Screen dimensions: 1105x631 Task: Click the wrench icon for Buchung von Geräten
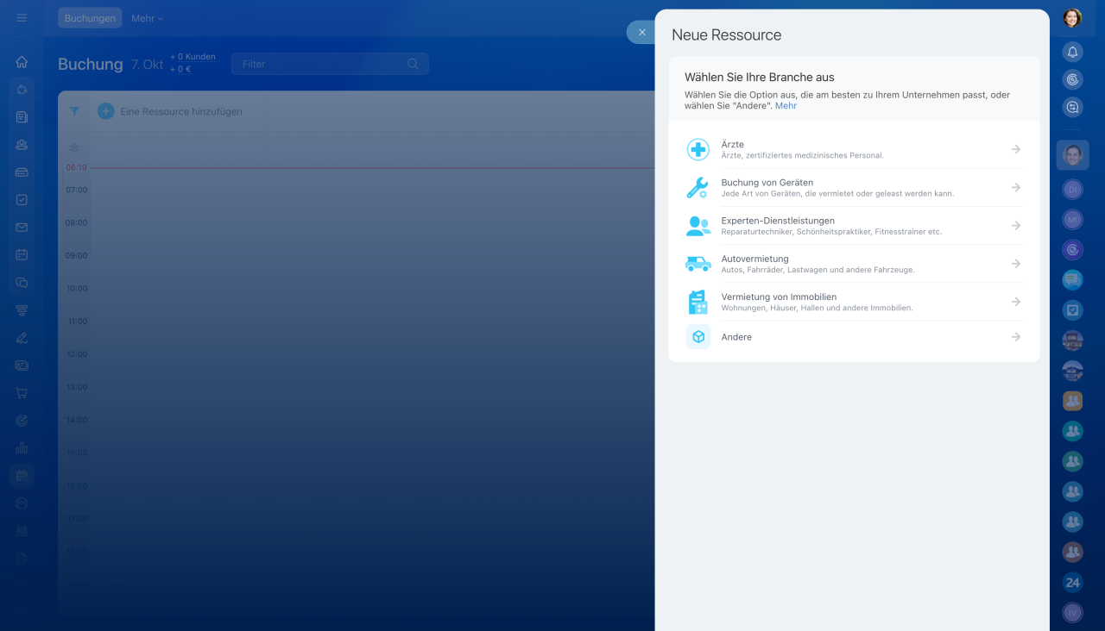[x=698, y=187]
